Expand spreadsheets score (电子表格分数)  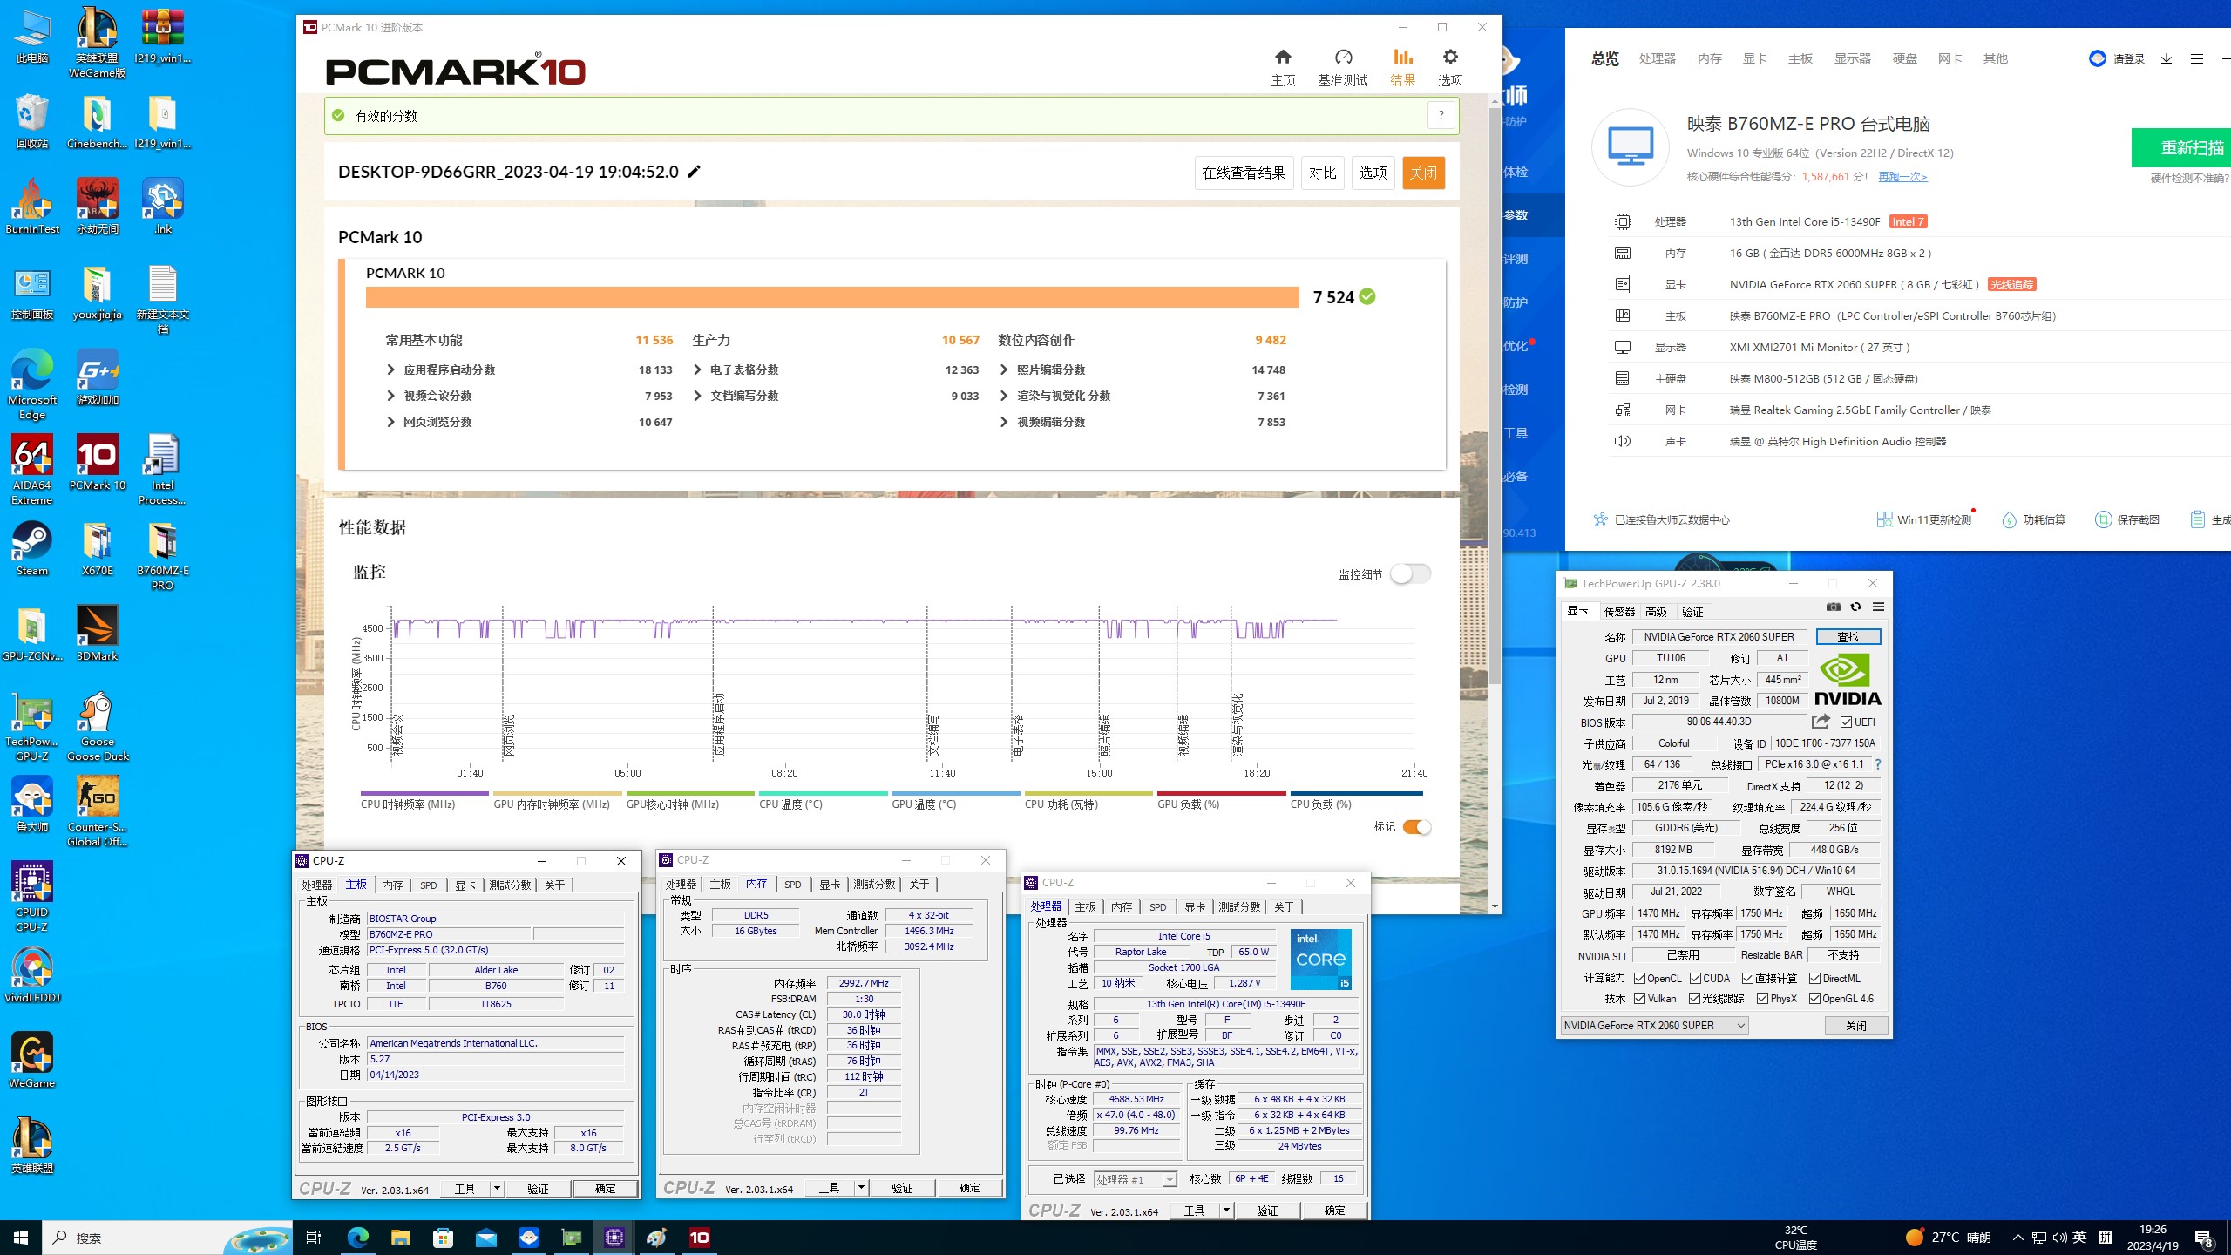(x=697, y=370)
